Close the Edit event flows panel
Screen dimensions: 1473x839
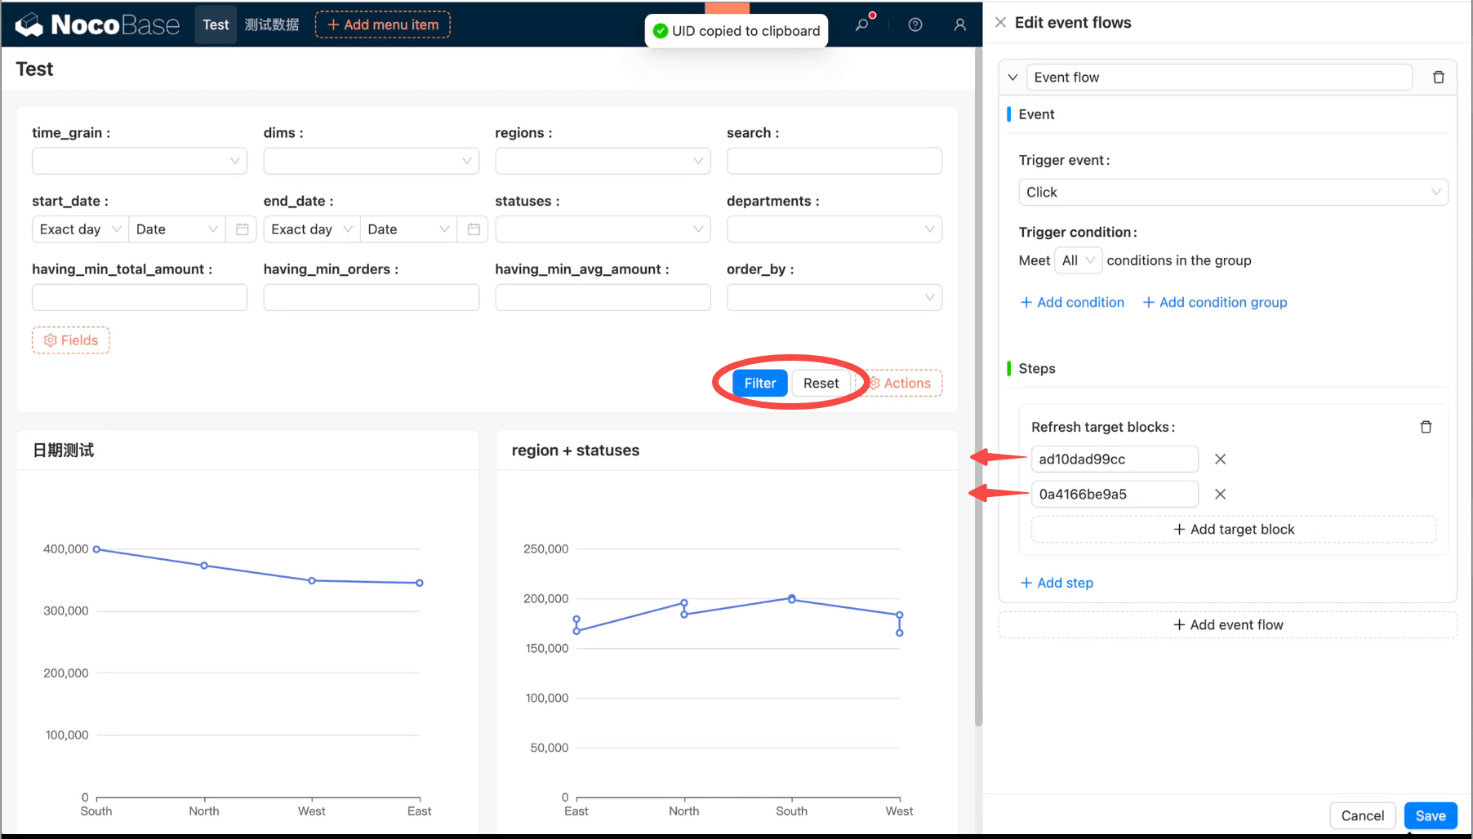point(1000,23)
